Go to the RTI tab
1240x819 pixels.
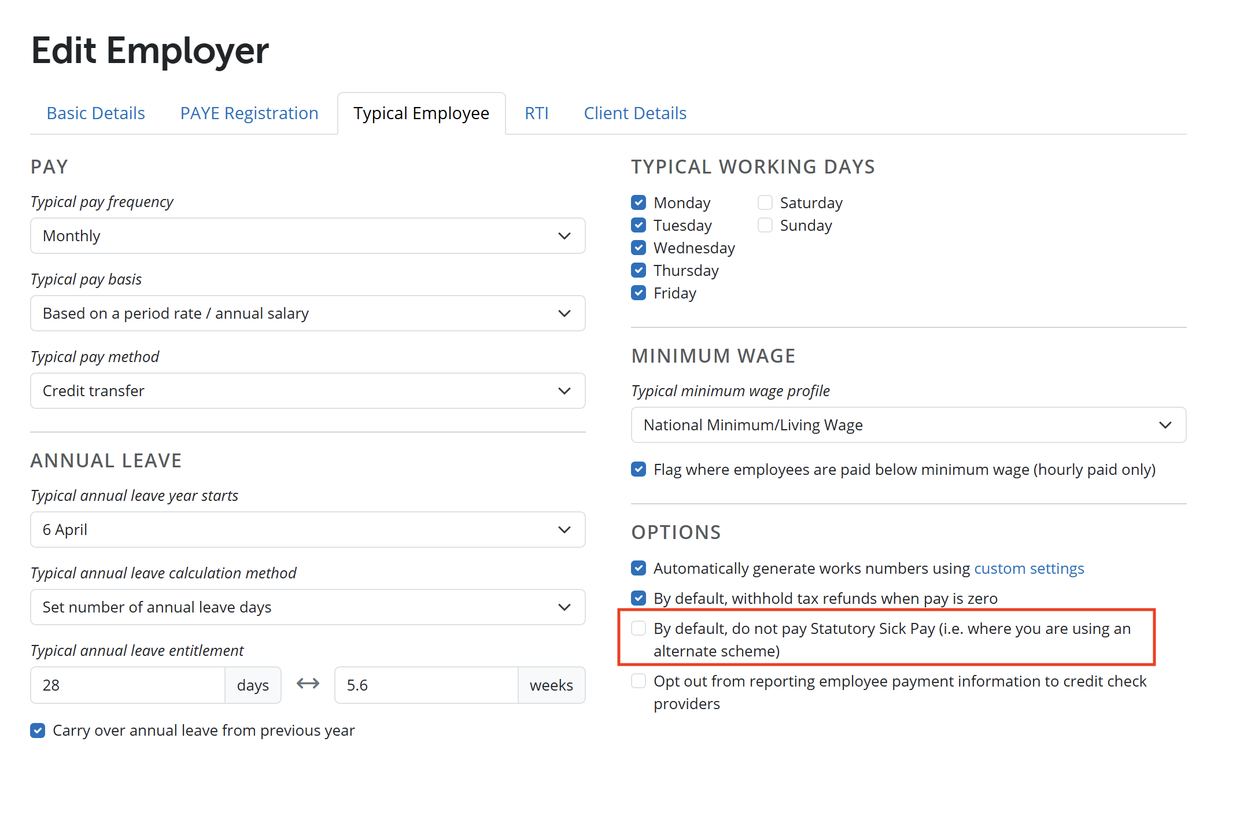coord(536,113)
